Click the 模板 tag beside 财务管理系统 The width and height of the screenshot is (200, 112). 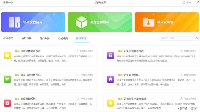pos(120,75)
